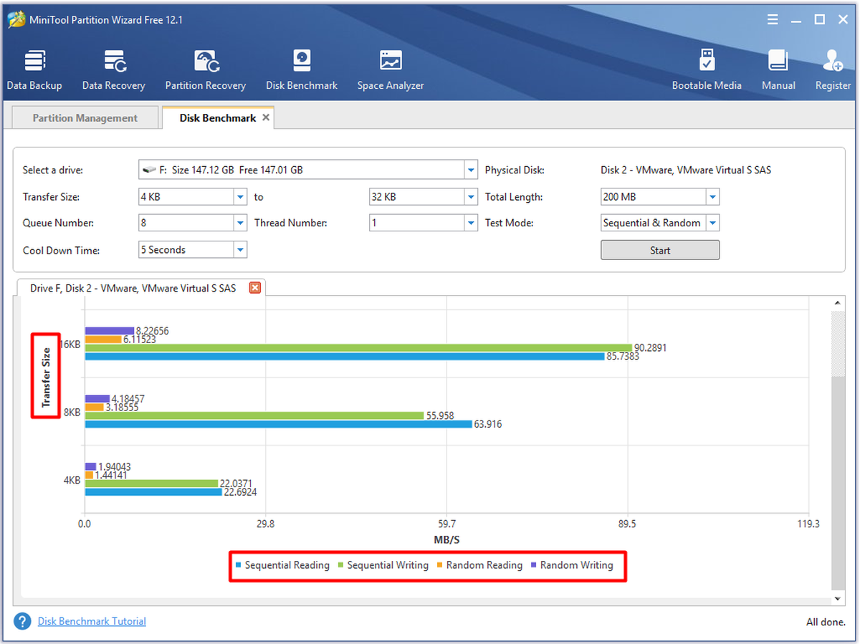860x644 pixels.
Task: Switch to the Partition Management tab
Action: [85, 118]
